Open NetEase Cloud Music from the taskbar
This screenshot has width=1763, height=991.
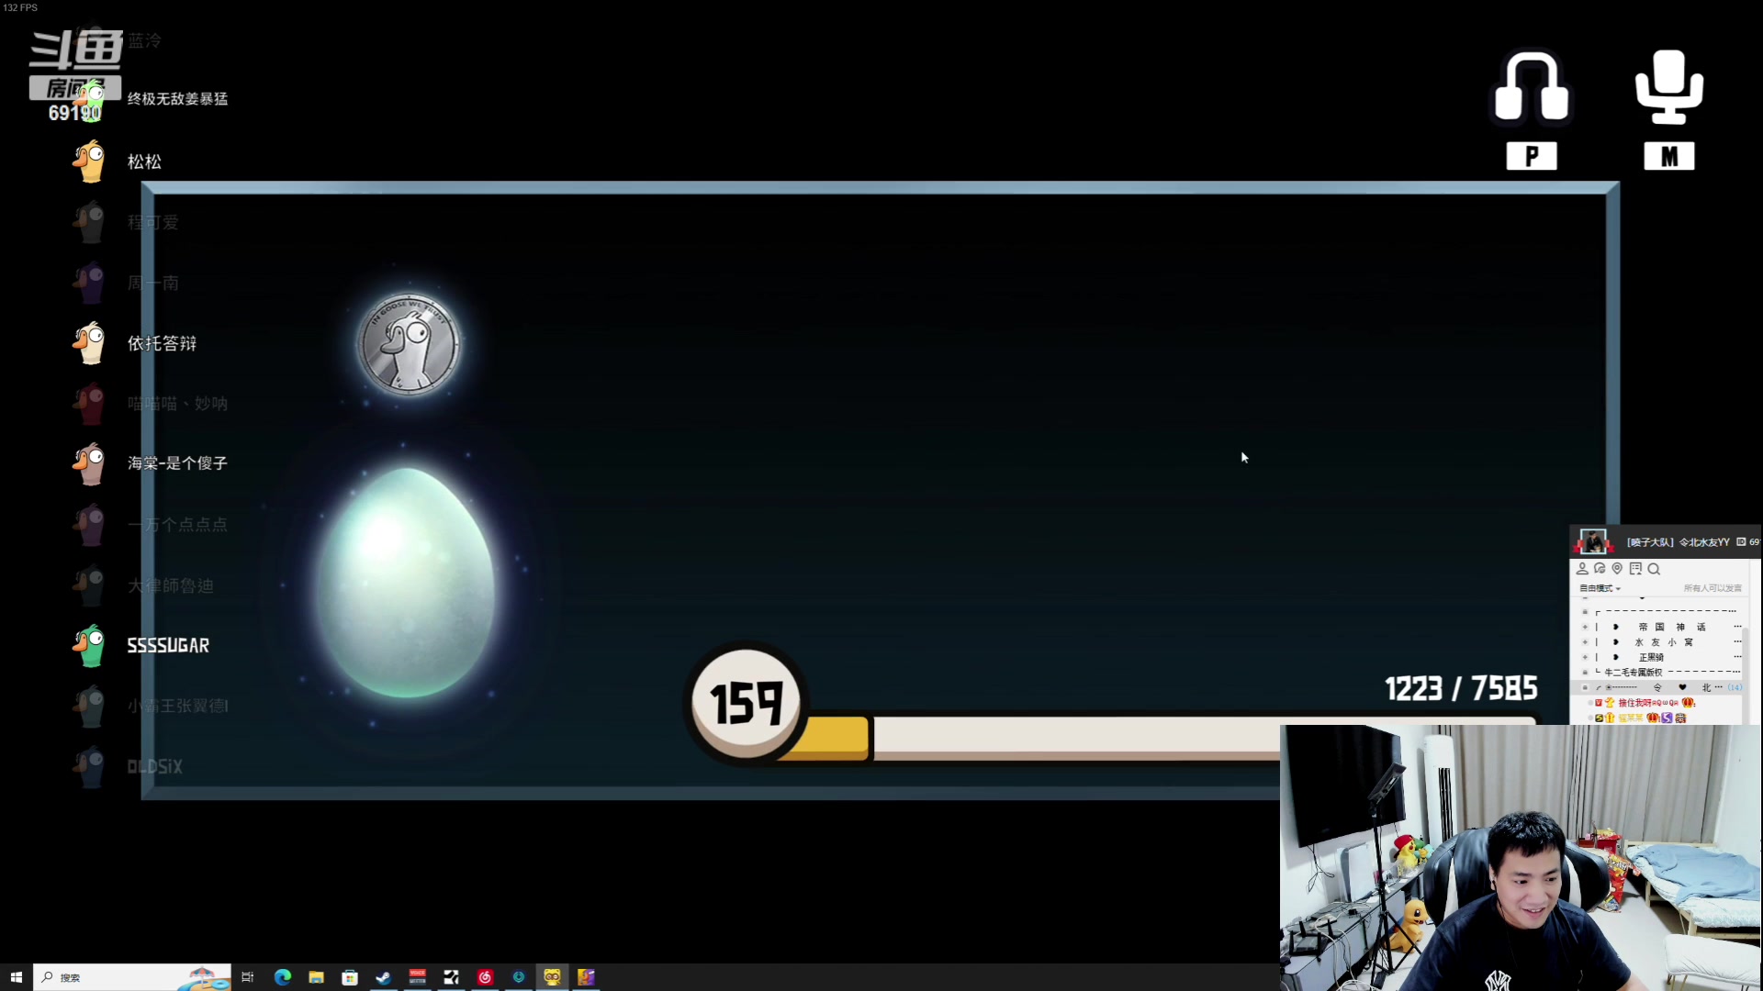485,977
